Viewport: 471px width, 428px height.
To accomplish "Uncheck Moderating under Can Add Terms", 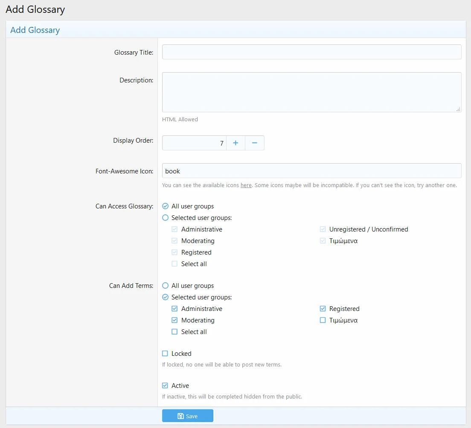I will 174,320.
